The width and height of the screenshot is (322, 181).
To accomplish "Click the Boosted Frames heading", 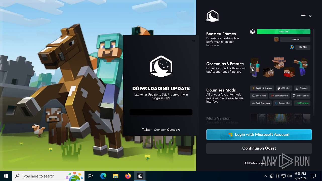I will pos(221,34).
